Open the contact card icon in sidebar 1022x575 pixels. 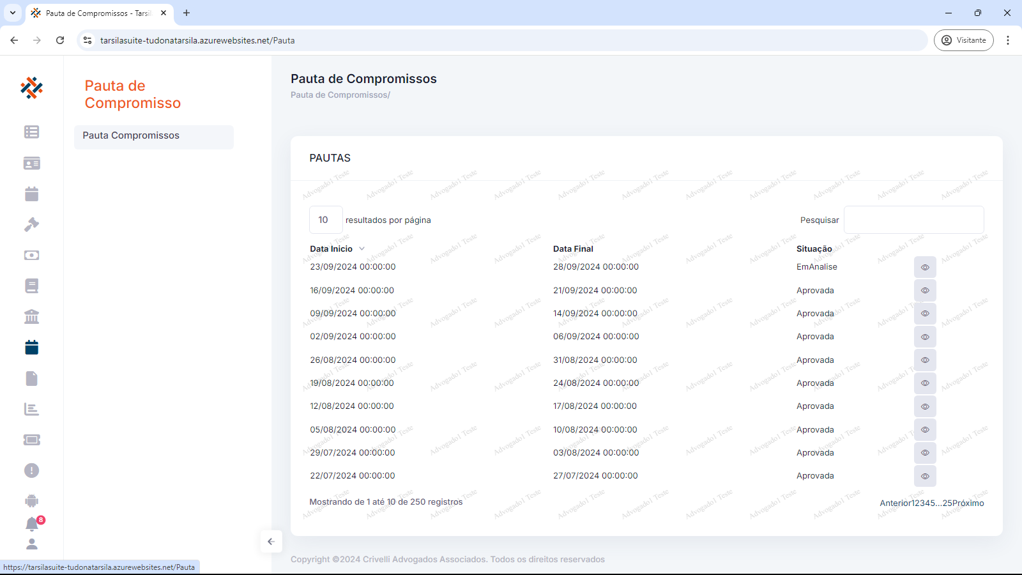(31, 163)
